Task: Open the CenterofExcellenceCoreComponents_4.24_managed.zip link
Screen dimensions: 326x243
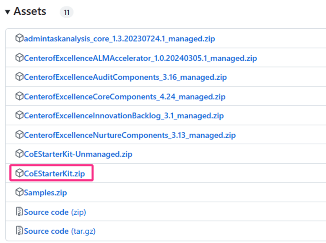Action: 124,97
